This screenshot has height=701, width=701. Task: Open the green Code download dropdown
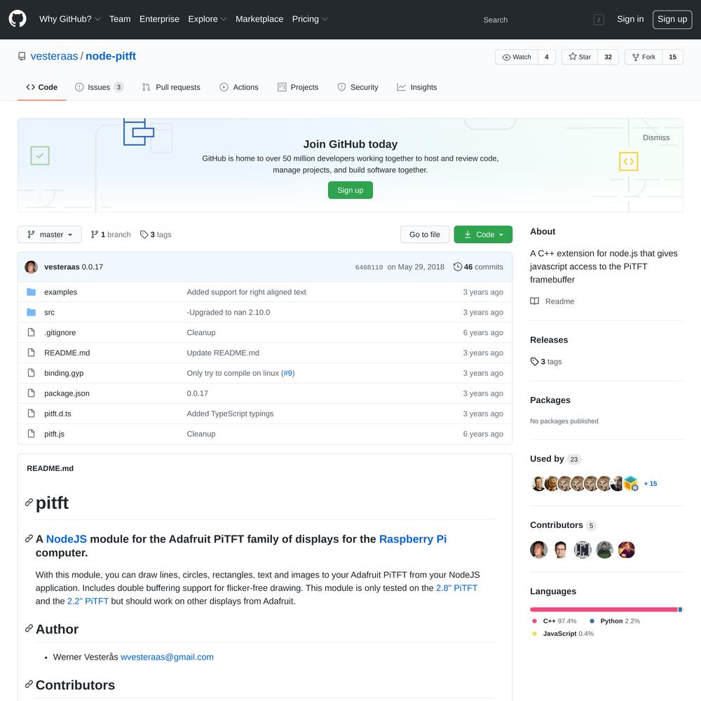[x=483, y=235]
